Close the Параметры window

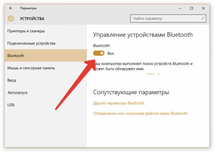coord(203,8)
